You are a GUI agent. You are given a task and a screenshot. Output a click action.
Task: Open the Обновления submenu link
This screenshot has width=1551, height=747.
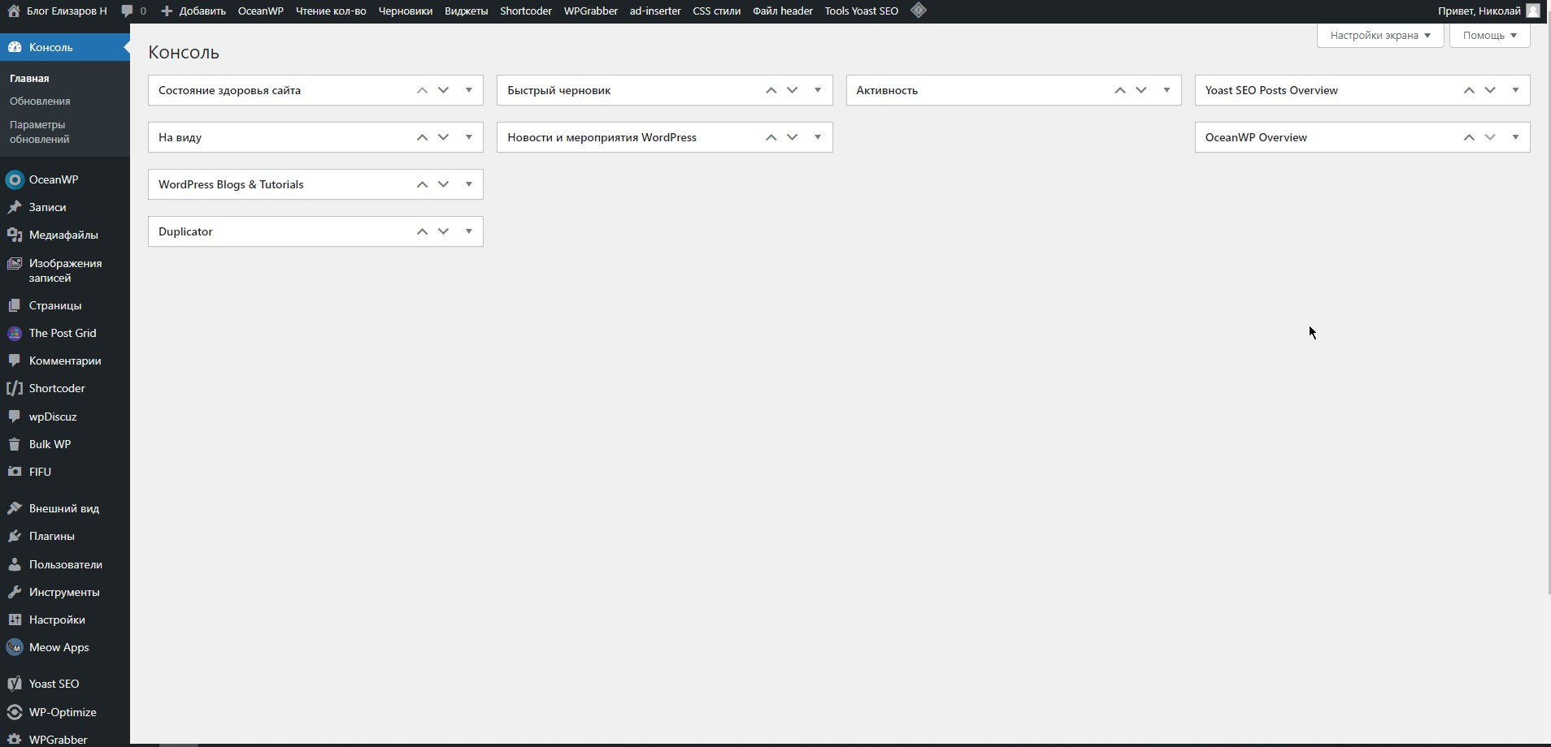pyautogui.click(x=40, y=101)
